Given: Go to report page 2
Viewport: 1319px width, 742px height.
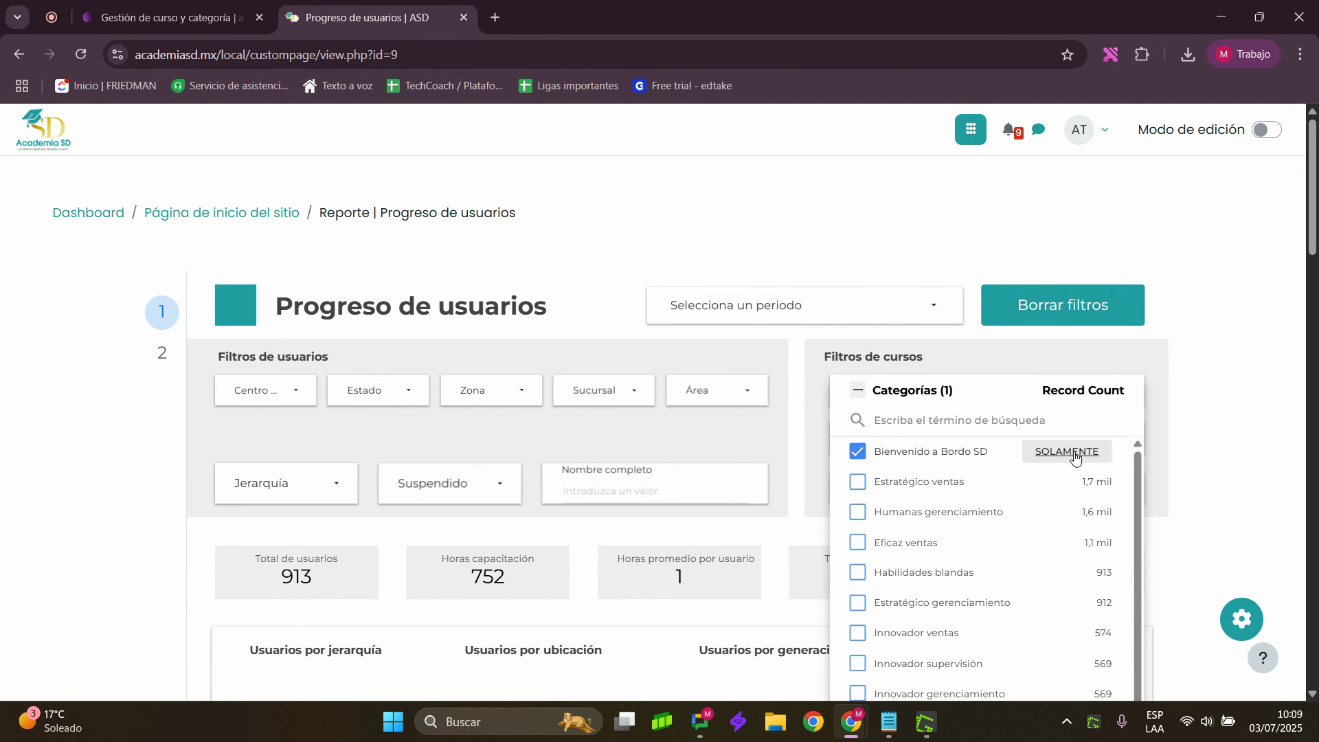Looking at the screenshot, I should pos(162,353).
